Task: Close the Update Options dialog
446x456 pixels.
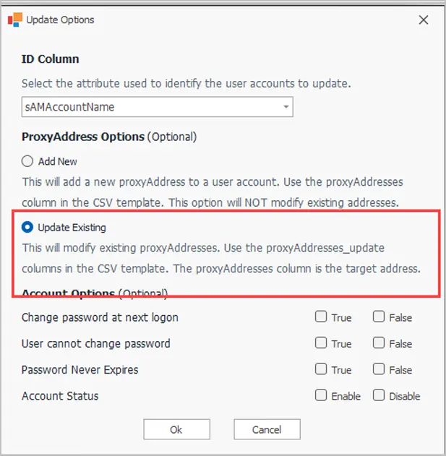Action: (x=424, y=20)
